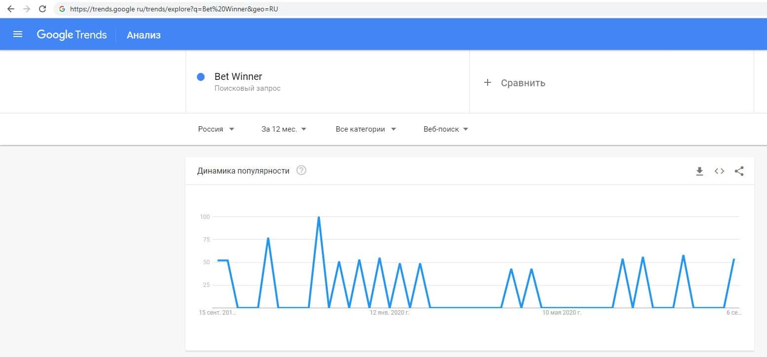Click the Google site icon in address bar
Viewport: 767px width, 357px height.
pos(62,9)
